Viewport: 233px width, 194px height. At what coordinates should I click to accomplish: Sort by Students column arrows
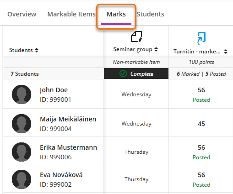37,50
